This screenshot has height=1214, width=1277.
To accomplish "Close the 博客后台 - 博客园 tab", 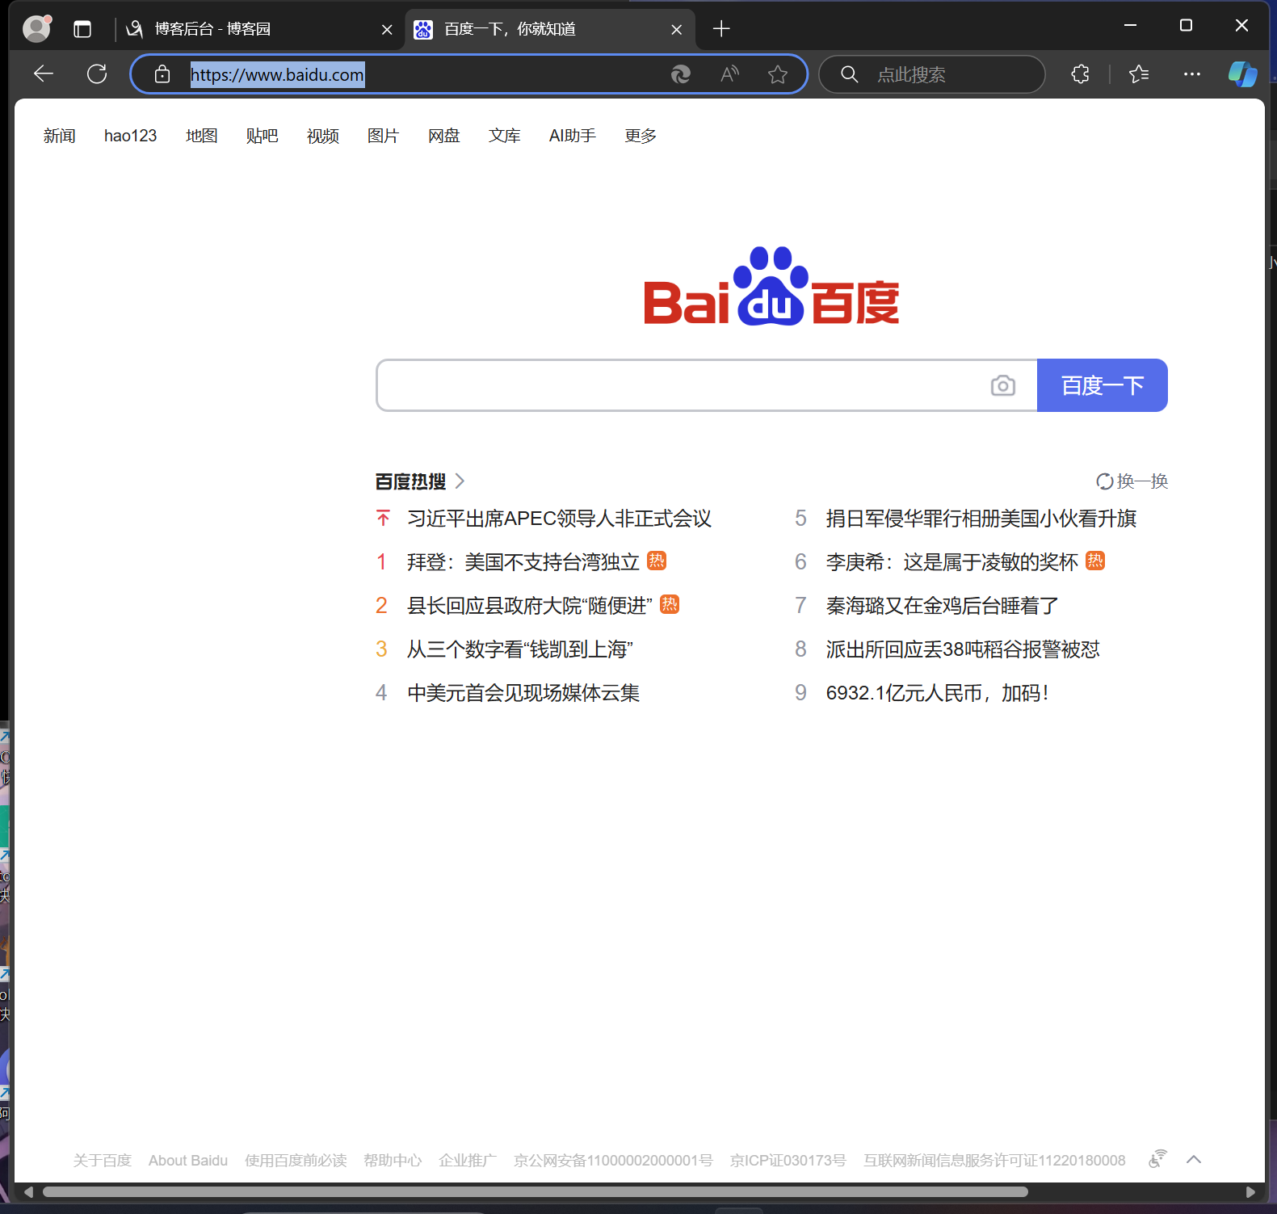I will pos(387,30).
